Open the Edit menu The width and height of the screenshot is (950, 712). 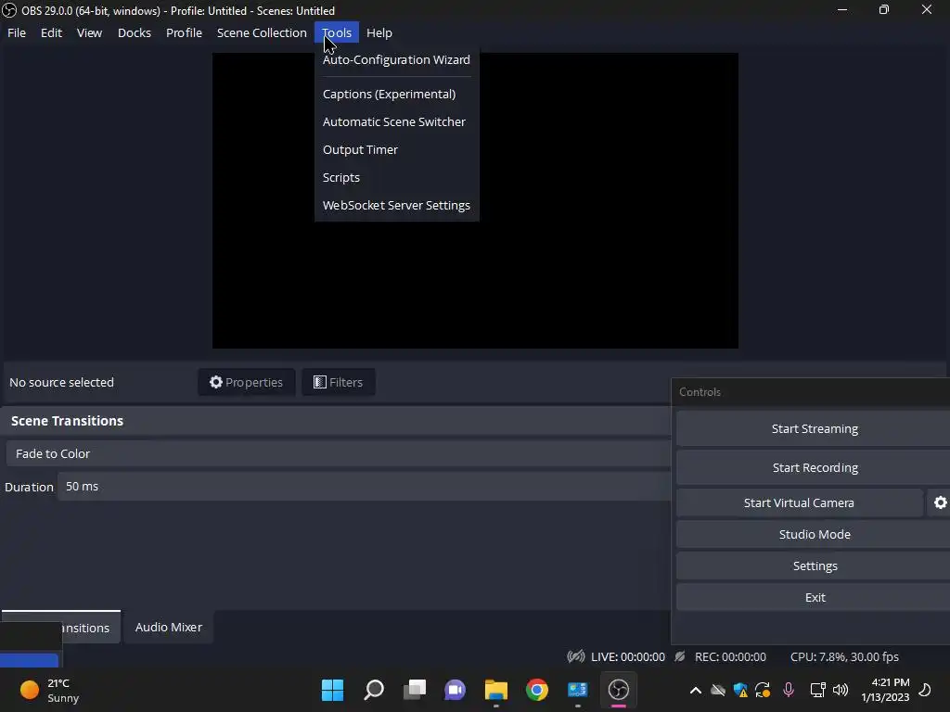tap(52, 32)
